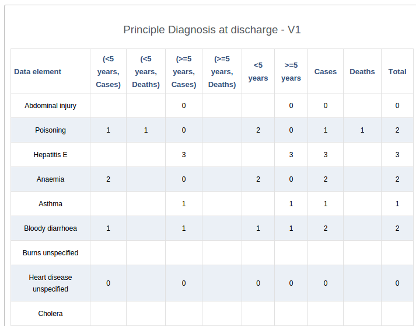Click the standalone "Deaths" column header

point(362,72)
